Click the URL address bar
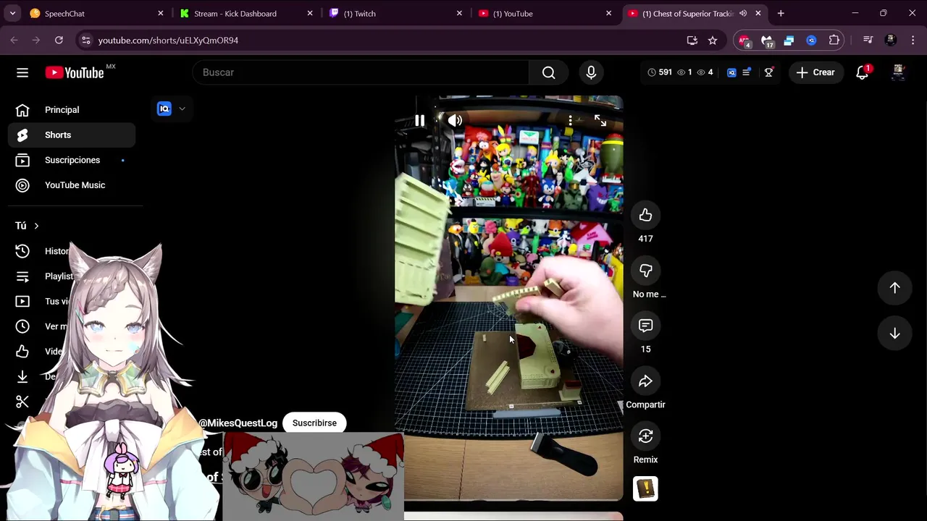The image size is (927, 521). pos(384,41)
